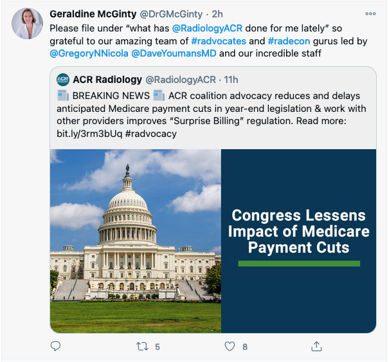
Task: Open the #radvocates hashtag
Action: click(x=219, y=41)
